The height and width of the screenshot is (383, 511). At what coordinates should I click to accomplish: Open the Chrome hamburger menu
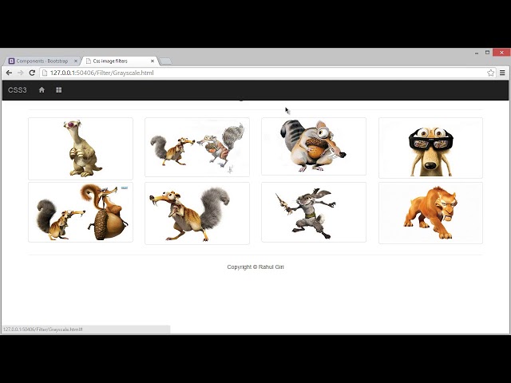coord(502,73)
